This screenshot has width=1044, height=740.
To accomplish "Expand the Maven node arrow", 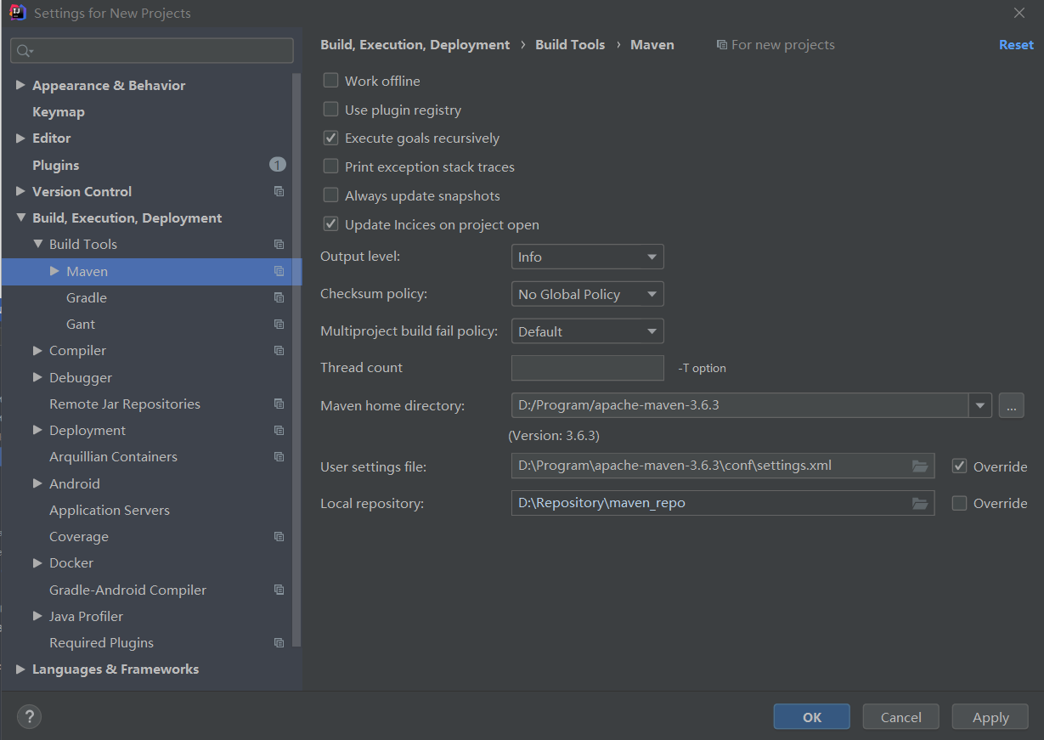I will pyautogui.click(x=54, y=271).
